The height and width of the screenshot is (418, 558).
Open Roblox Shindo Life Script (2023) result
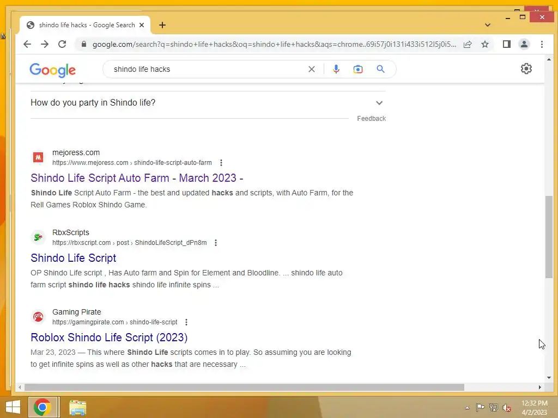click(109, 337)
